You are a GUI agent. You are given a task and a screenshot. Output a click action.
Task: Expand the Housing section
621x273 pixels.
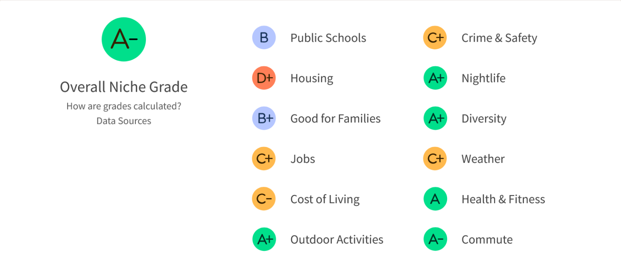click(x=312, y=78)
